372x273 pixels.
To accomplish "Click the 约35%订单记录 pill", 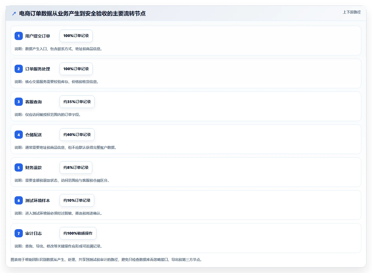I will click(x=77, y=102).
